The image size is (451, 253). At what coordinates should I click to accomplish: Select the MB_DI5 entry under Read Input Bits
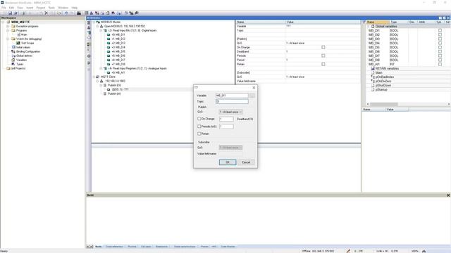(118, 51)
